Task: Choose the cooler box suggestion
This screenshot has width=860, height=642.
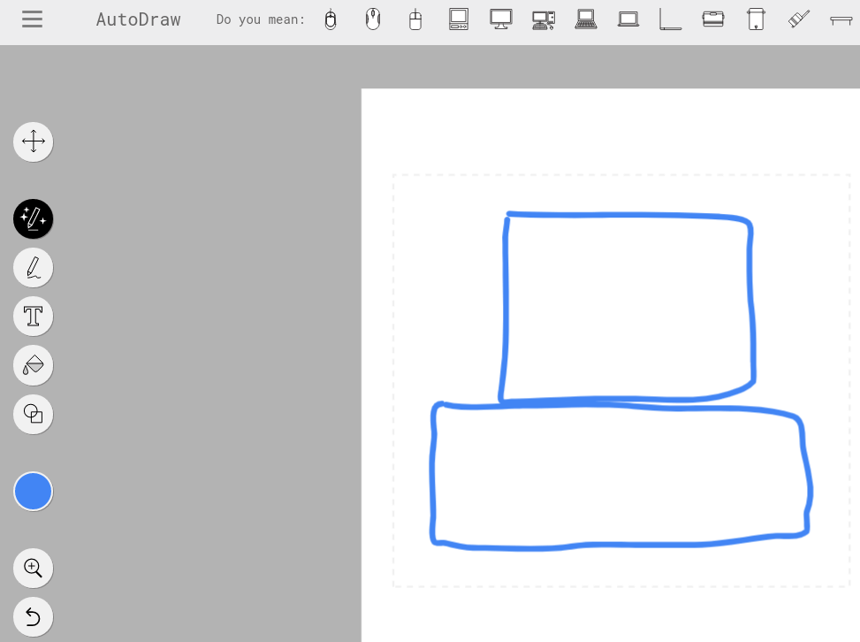Action: coord(713,19)
